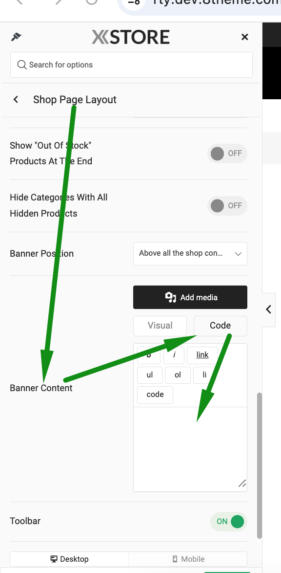Image resolution: width=281 pixels, height=573 pixels.
Task: Turn off the Toolbar switch
Action: point(228,522)
